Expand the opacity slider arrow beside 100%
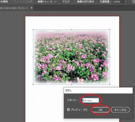 126,2
